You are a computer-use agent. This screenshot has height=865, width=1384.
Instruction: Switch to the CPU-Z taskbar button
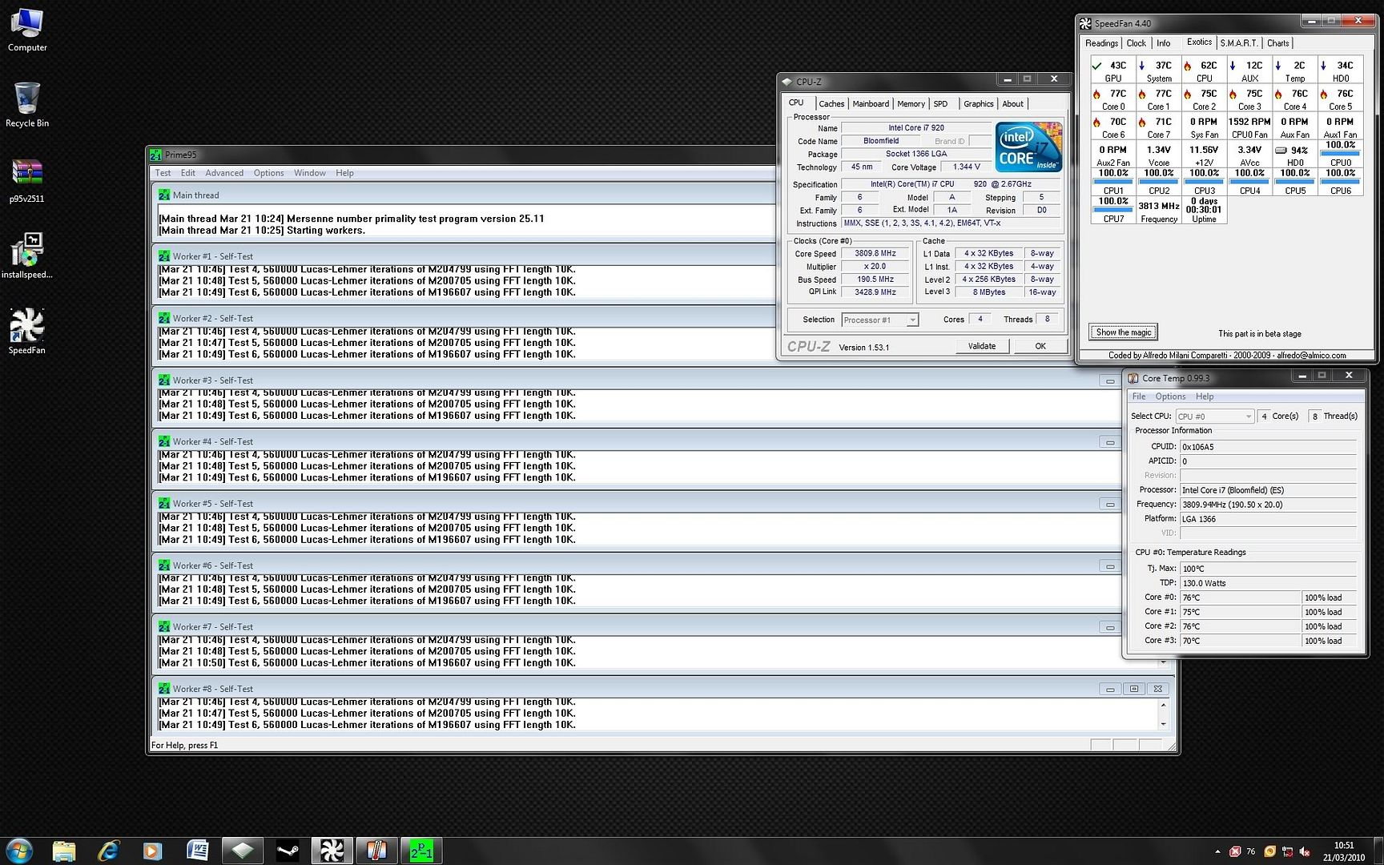click(x=242, y=851)
